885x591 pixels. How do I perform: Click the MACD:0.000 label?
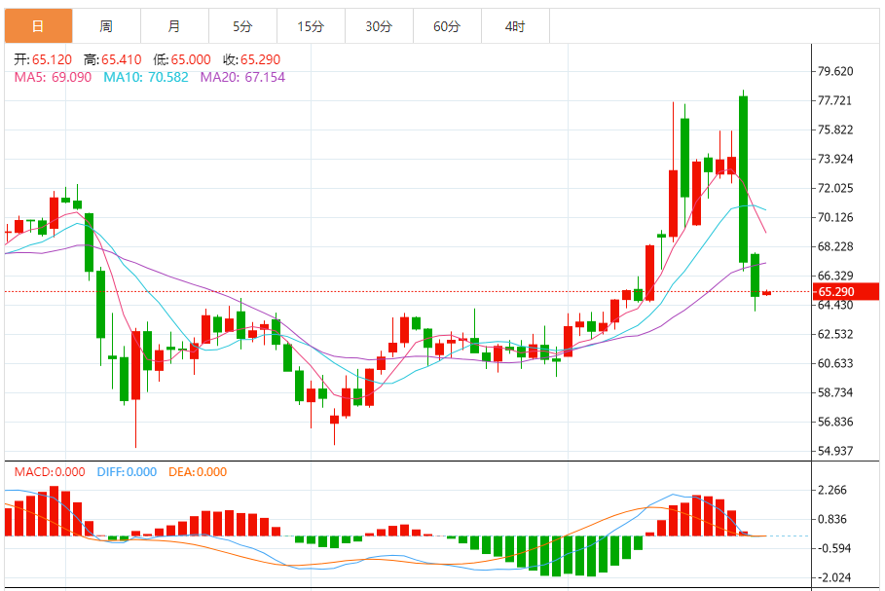point(50,472)
